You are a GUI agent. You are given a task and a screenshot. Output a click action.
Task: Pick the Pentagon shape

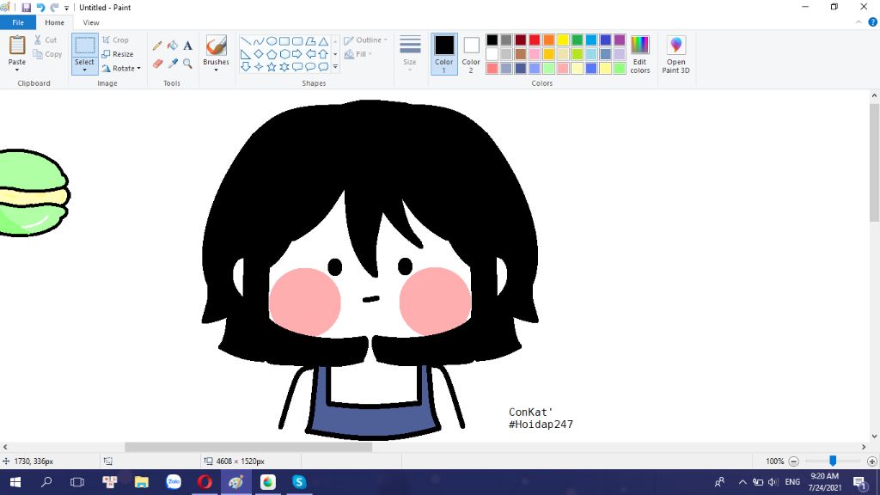(271, 54)
